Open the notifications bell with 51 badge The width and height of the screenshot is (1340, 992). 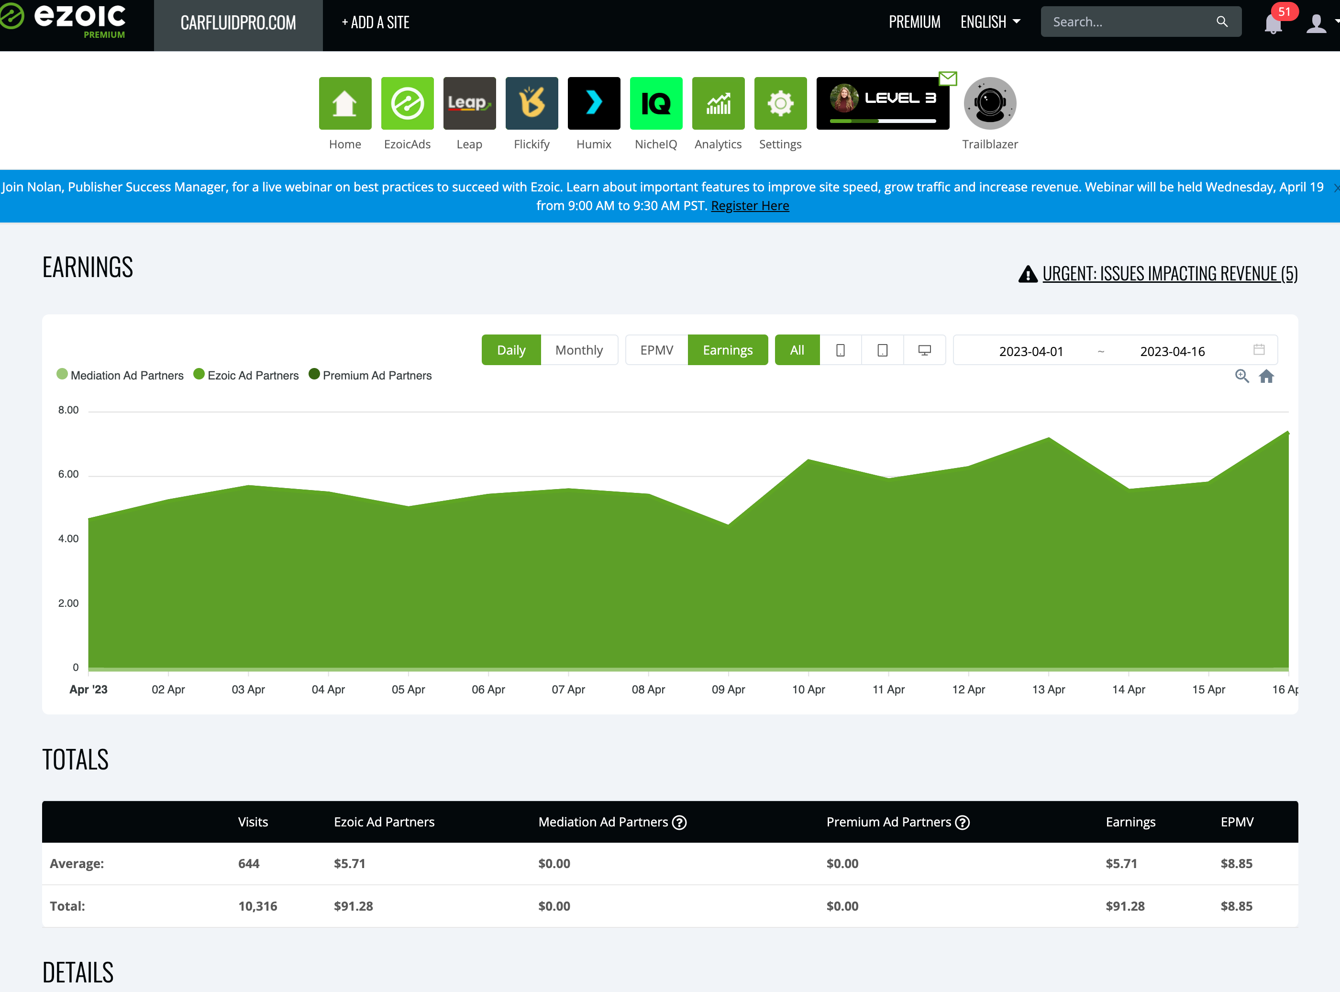coord(1274,23)
